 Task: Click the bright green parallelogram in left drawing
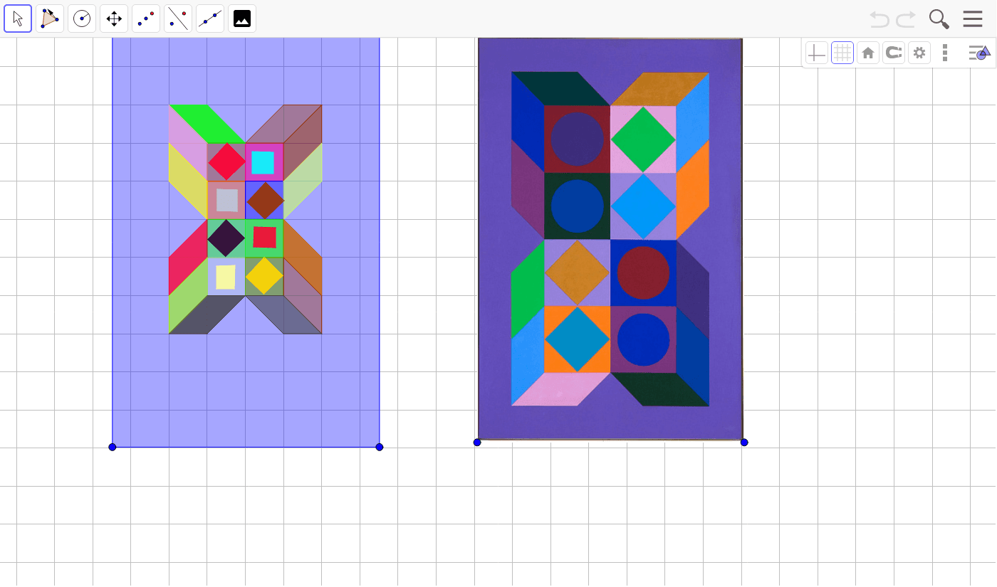pos(207,124)
